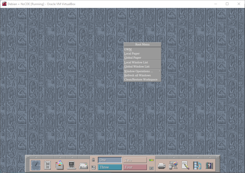Screen dimensions: 245x173
Task: Click the Jul 31 calendar icon
Action: [47, 165]
